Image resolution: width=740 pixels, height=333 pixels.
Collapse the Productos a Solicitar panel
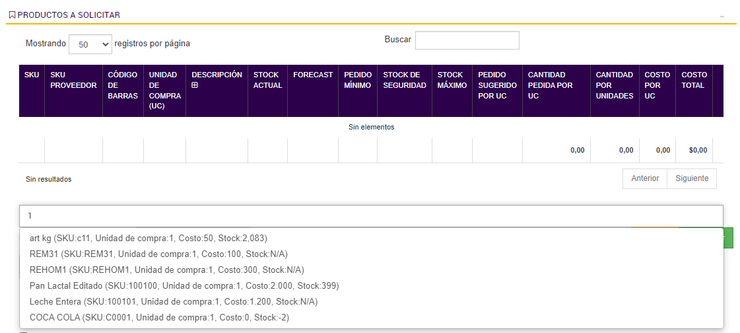(x=722, y=15)
